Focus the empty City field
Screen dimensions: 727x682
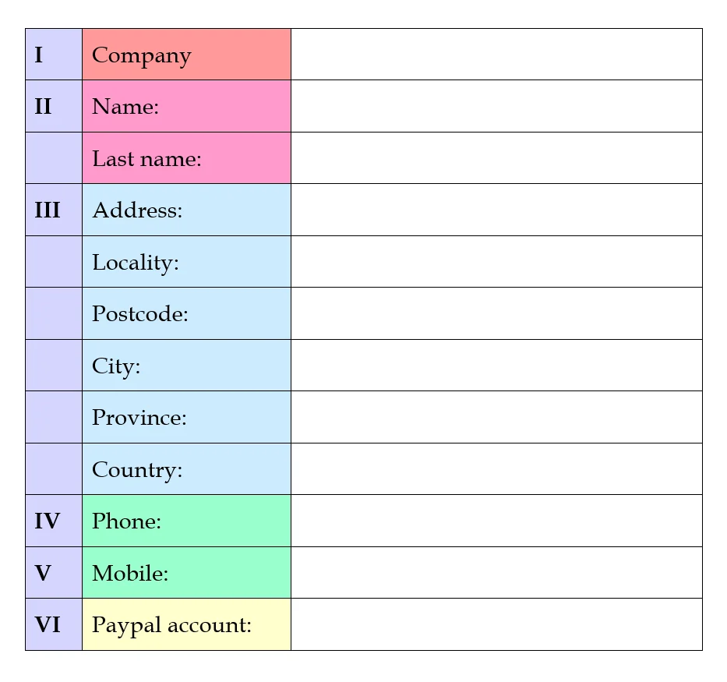(496, 365)
